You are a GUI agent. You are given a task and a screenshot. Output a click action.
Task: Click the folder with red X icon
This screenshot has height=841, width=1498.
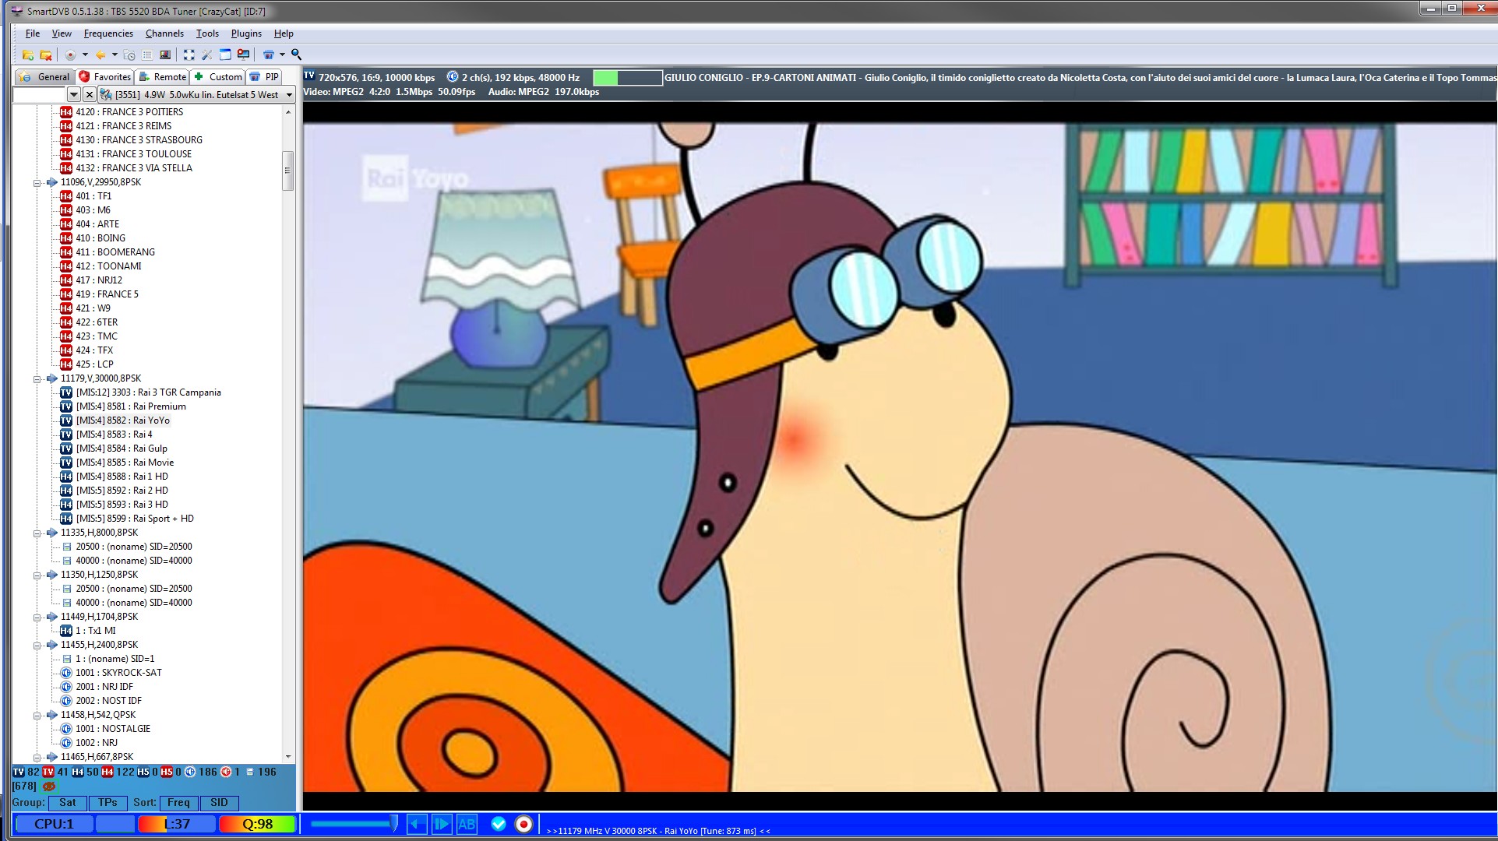pos(46,55)
